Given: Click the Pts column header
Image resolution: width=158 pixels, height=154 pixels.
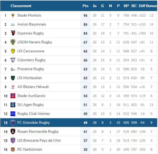Looking at the screenshot, I should (85, 6).
